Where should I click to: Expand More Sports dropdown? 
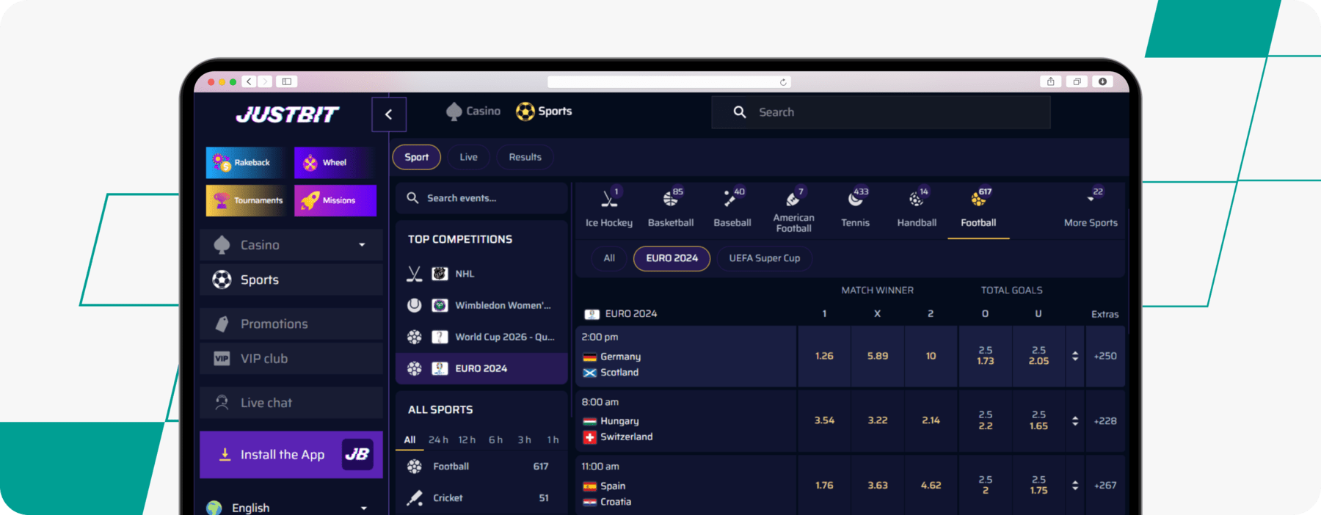click(x=1091, y=208)
